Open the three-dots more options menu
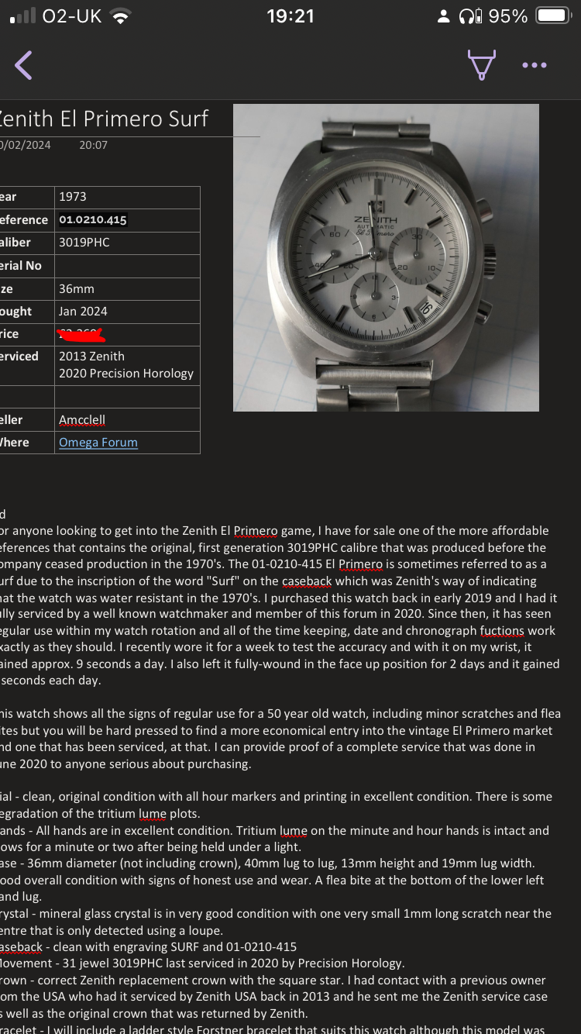Image resolution: width=581 pixels, height=1034 pixels. 535,65
